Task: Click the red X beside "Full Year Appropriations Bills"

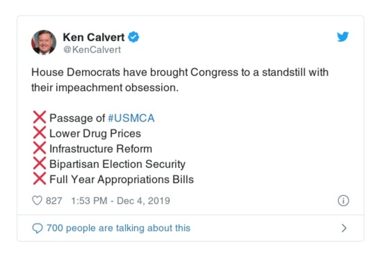Action: (40, 179)
